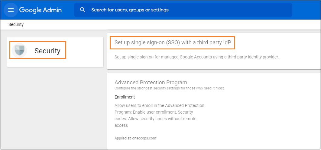Image resolution: width=321 pixels, height=150 pixels.
Task: Click 'Program: Enable user enrollment, Security' line
Action: pos(154,112)
